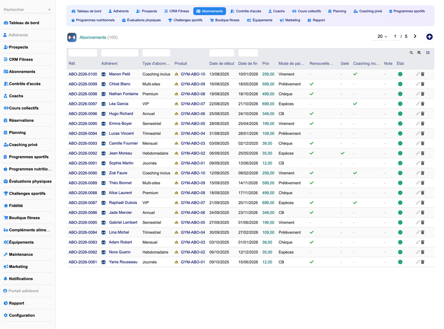Click the Réf. filter input field
The image size is (444, 329).
[x=83, y=53]
